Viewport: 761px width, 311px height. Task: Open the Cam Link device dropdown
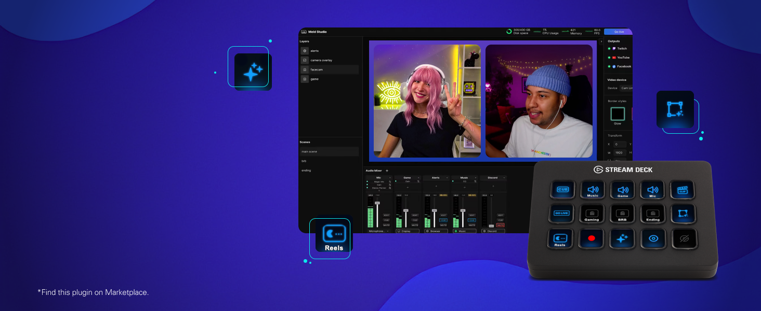click(626, 88)
